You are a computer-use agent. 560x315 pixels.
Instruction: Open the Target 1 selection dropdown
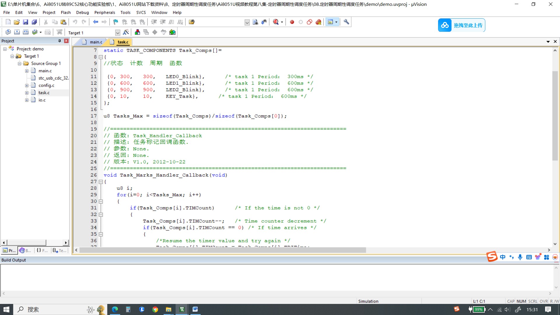pyautogui.click(x=118, y=33)
